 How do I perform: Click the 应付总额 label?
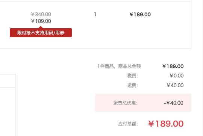coord(128,124)
